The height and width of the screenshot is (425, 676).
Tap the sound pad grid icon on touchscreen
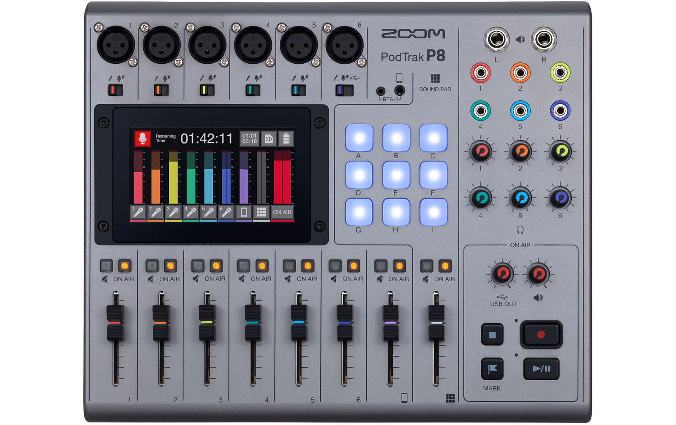(262, 212)
